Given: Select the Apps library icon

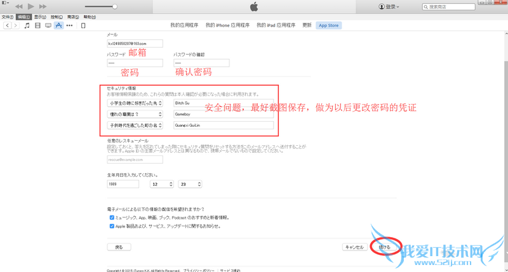Looking at the screenshot, I should tap(58, 25).
